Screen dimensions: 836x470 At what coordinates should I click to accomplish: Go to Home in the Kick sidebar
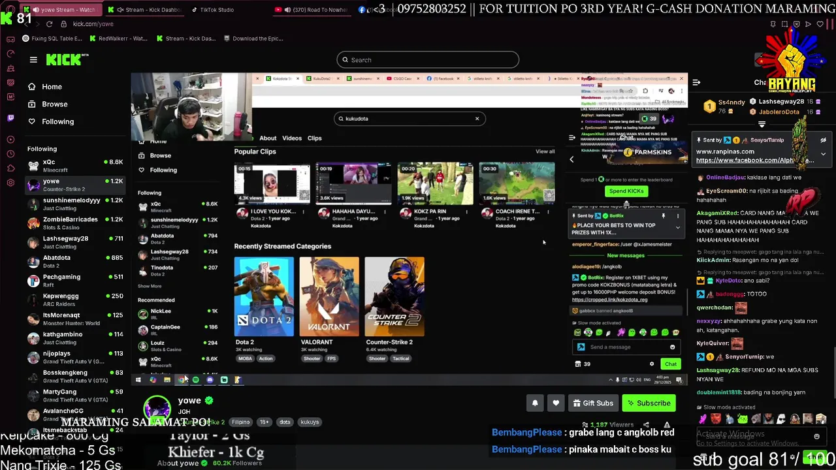45,87
